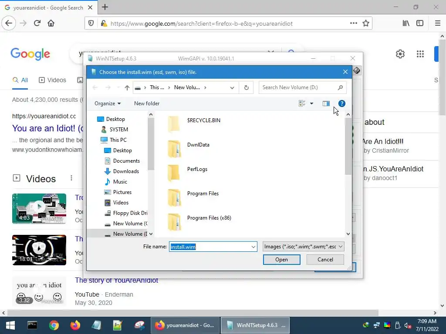The image size is (446, 334).
Task: Click Firefox reload page button
Action: coord(37,23)
